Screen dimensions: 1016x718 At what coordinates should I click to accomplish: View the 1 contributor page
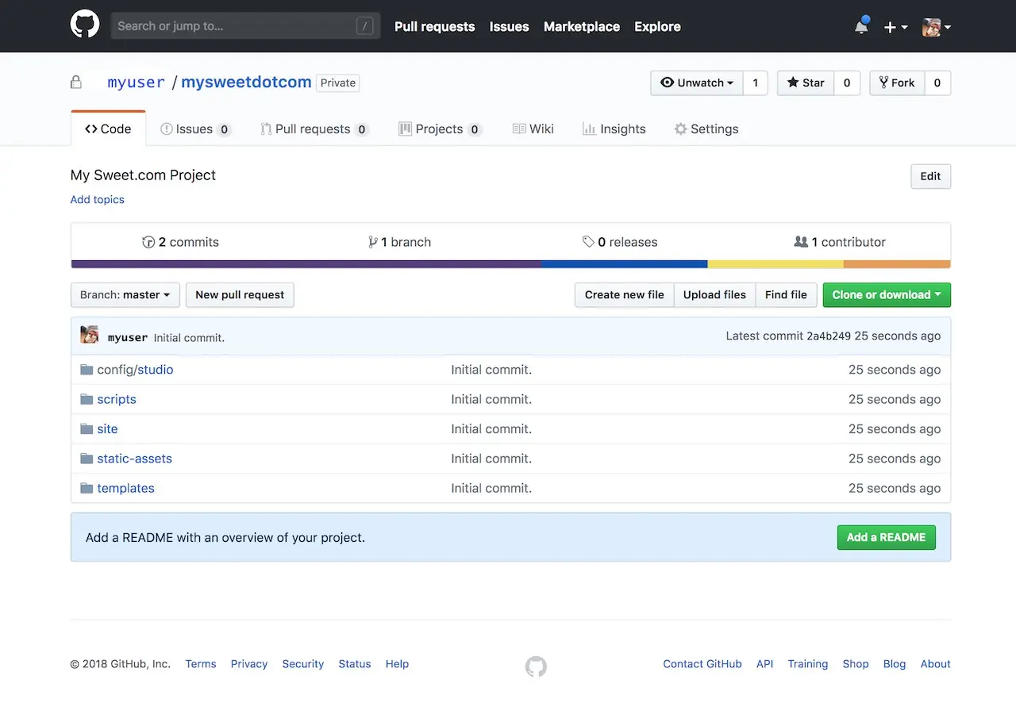pos(840,242)
